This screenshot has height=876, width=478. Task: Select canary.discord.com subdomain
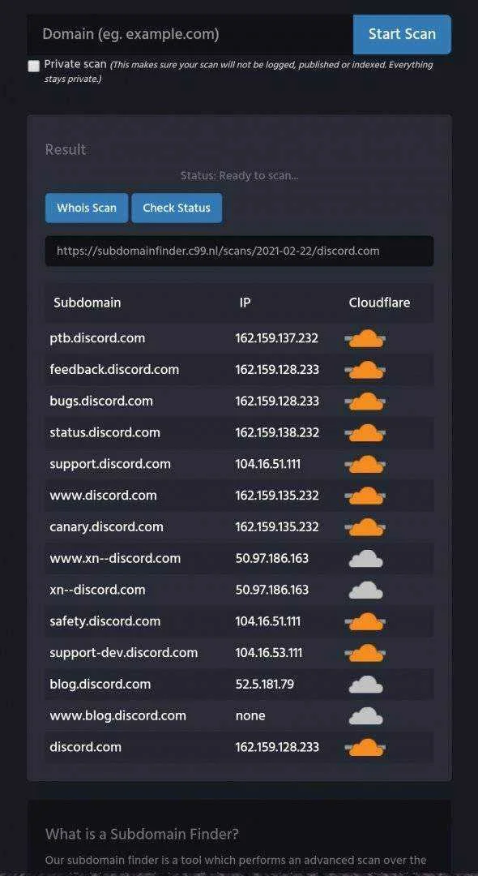click(106, 527)
